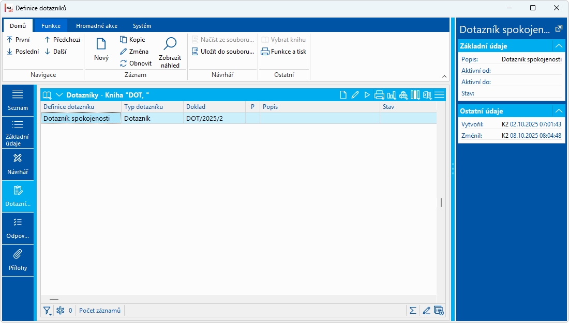Click the pencil icon in status bar
This screenshot has height=323, width=569.
tap(426, 310)
